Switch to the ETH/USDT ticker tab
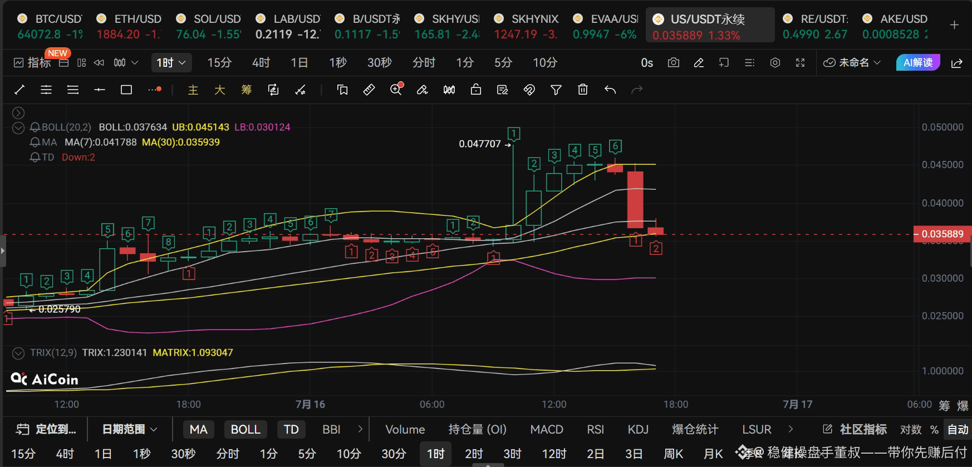972x467 pixels. [x=129, y=26]
